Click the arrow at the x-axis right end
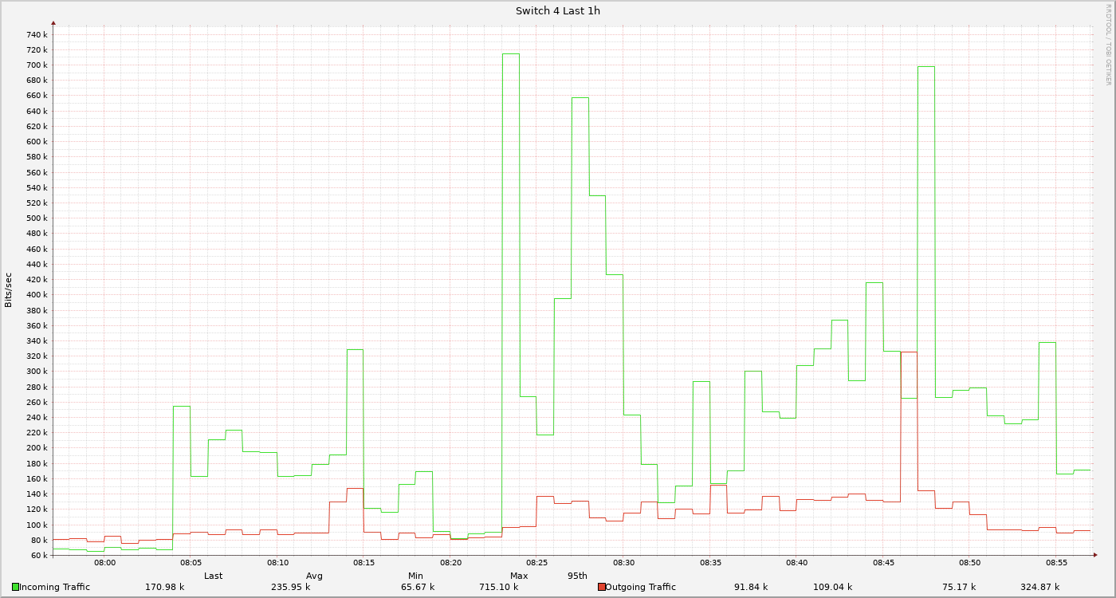The width and height of the screenshot is (1116, 598). pos(1095,555)
